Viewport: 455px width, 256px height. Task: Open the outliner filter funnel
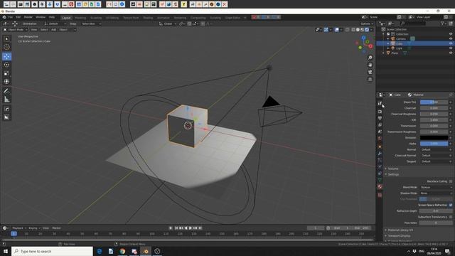[x=442, y=23]
